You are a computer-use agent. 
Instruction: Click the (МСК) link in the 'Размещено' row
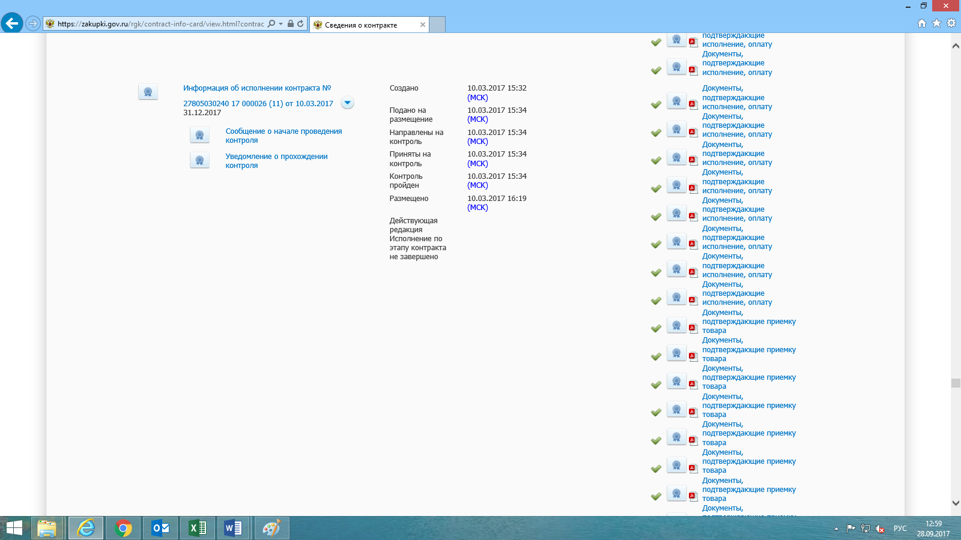tap(477, 208)
